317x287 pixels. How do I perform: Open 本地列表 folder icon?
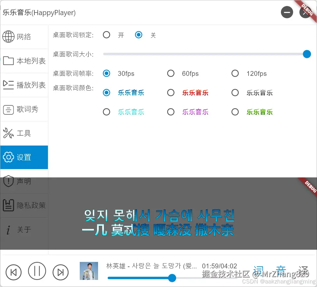(8, 60)
